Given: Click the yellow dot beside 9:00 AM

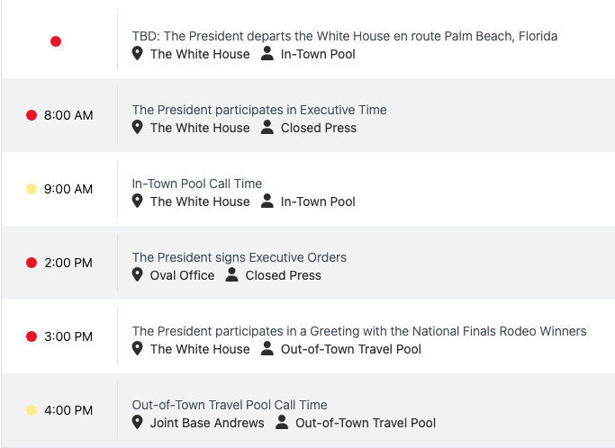Looking at the screenshot, I should tap(32, 189).
